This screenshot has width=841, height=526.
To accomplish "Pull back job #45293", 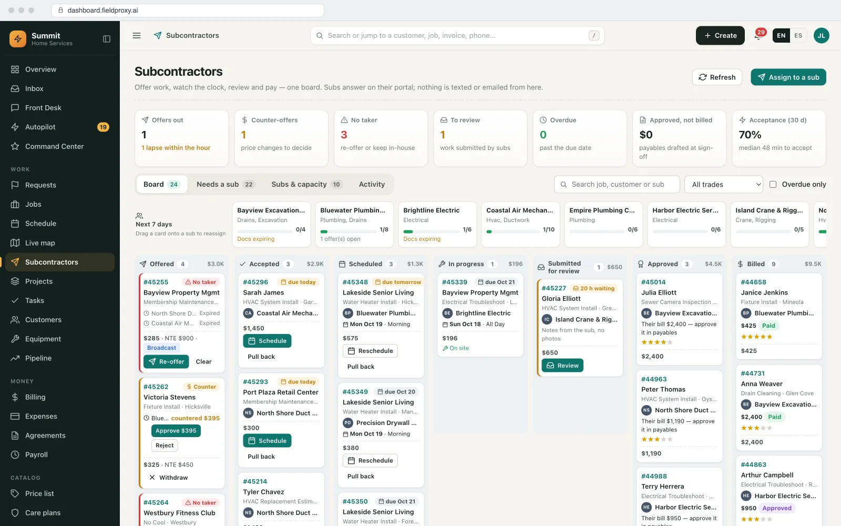I will click(261, 457).
